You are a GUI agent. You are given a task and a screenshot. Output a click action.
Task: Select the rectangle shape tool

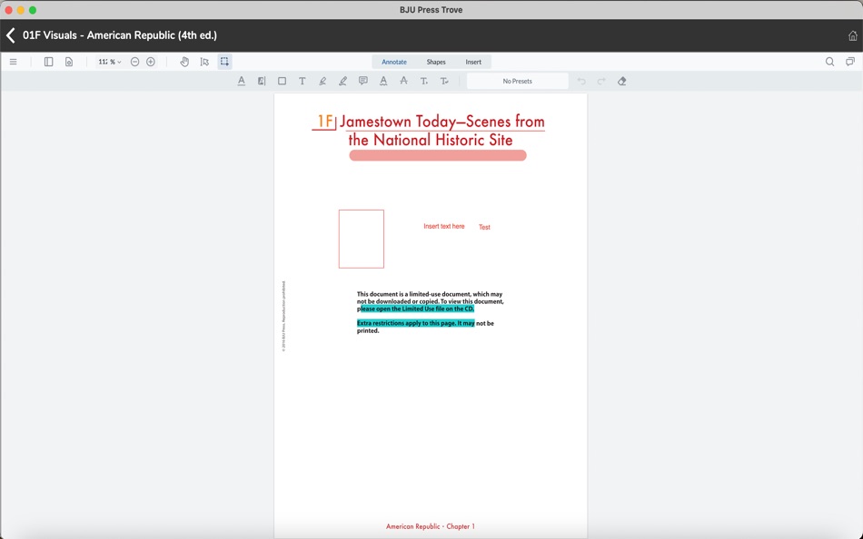pos(281,81)
